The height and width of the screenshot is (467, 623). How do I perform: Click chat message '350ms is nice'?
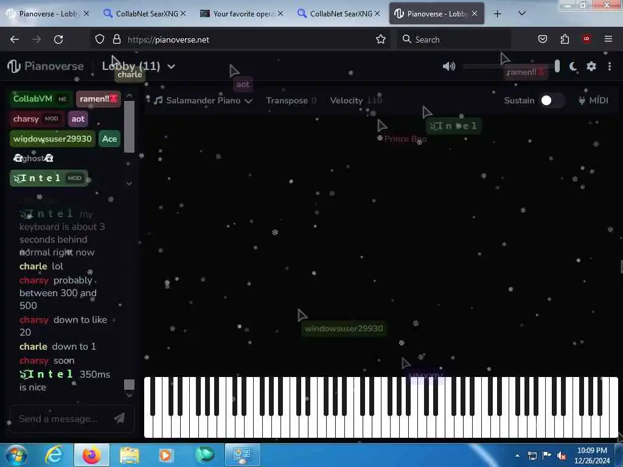point(64,381)
